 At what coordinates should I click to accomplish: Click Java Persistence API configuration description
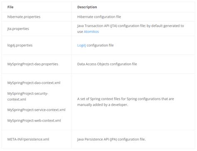111,139
